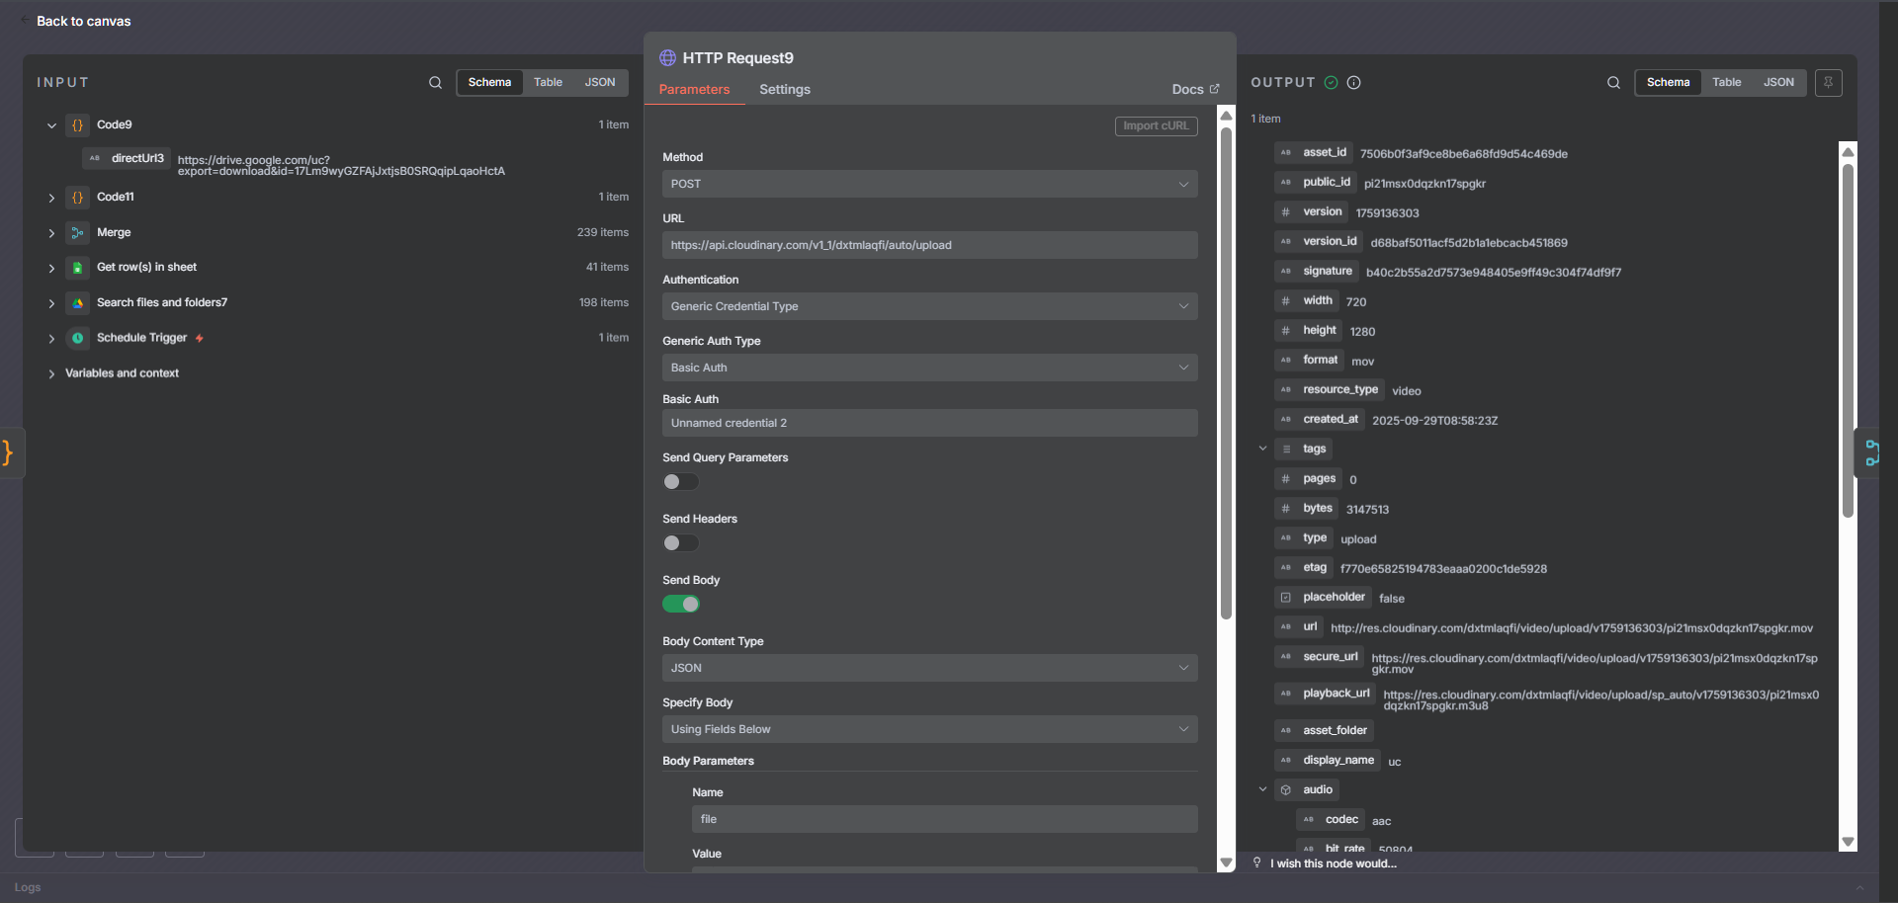Image resolution: width=1898 pixels, height=903 pixels.
Task: Click the Import cURL button
Action: pos(1156,125)
